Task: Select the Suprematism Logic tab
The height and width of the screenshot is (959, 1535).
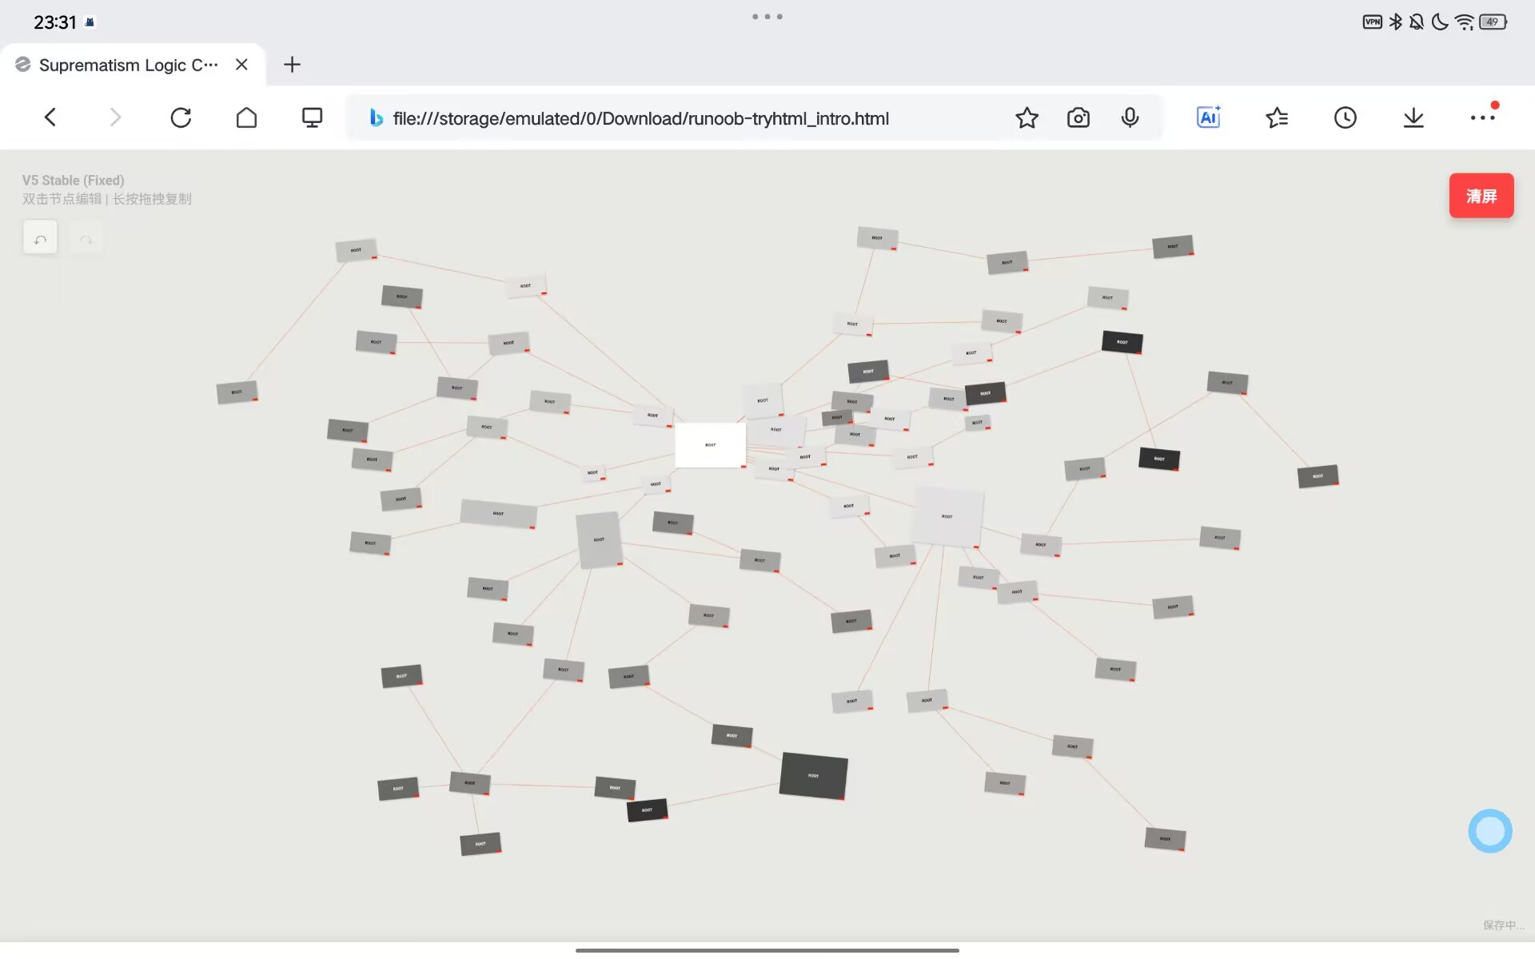Action: tap(128, 65)
